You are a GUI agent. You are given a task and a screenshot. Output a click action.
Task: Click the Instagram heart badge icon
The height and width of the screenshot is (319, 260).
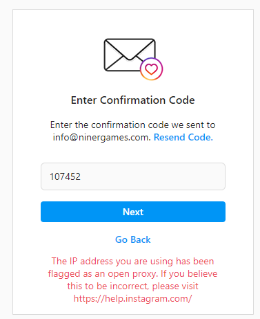pyautogui.click(x=152, y=69)
